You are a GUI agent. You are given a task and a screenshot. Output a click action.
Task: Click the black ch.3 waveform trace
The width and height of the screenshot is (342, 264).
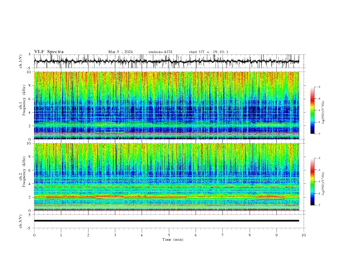166,221
